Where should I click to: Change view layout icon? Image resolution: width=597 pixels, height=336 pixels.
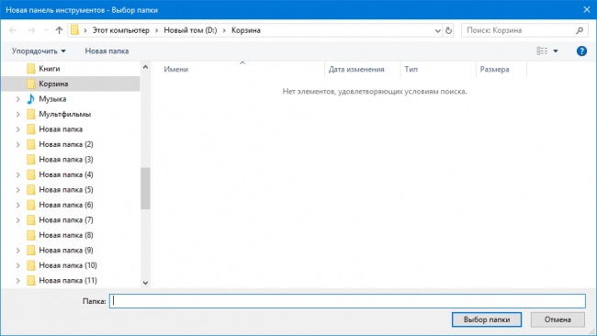click(x=542, y=51)
